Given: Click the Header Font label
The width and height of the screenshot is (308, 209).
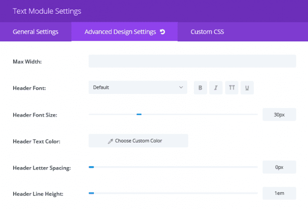Looking at the screenshot, I should [29, 88].
